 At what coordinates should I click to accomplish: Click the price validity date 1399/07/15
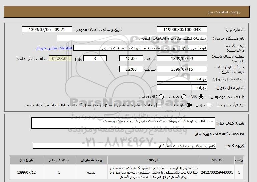[x=182, y=69]
